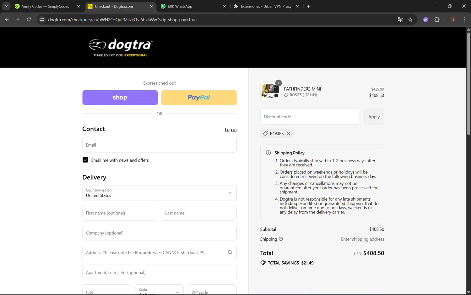Close the Checkout Dogtra.com tab
The width and height of the screenshot is (471, 295).
coord(151,6)
